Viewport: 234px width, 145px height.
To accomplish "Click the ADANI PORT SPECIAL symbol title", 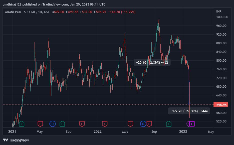I will (x=20, y=12).
